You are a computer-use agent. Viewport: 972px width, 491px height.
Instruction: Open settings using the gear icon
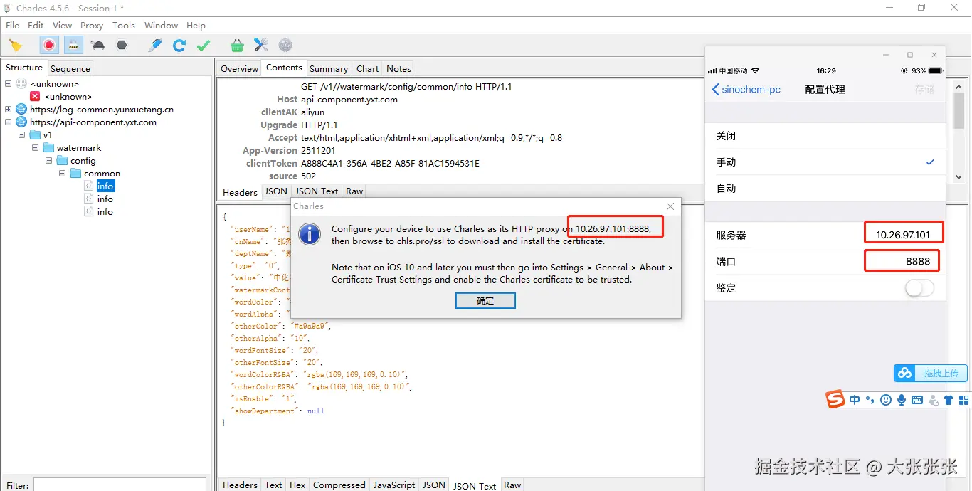click(285, 45)
